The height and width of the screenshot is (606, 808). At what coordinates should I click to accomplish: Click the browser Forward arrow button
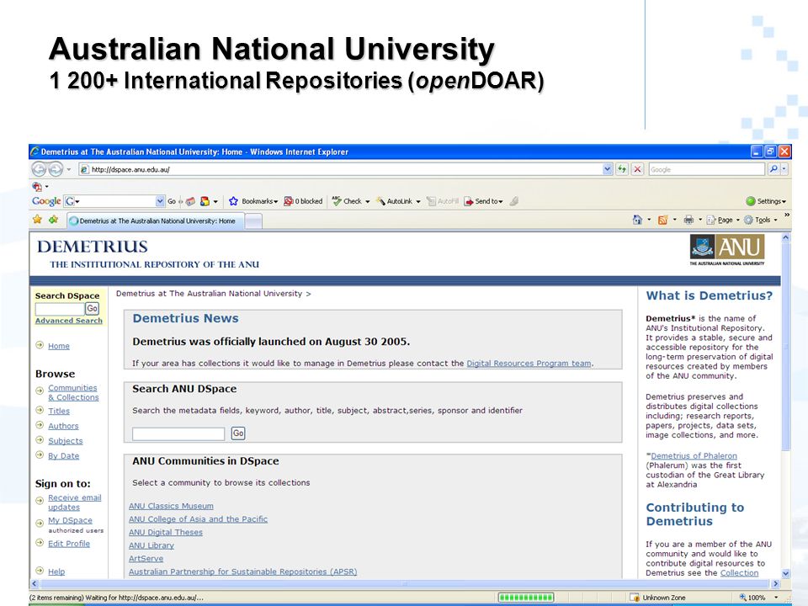(56, 169)
